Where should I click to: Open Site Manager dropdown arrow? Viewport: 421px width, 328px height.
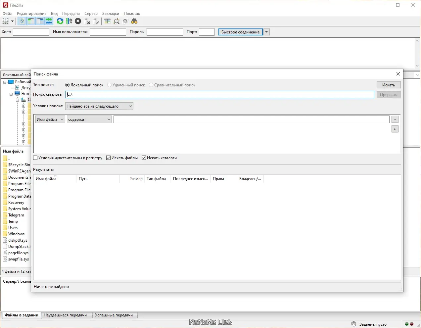coord(13,21)
